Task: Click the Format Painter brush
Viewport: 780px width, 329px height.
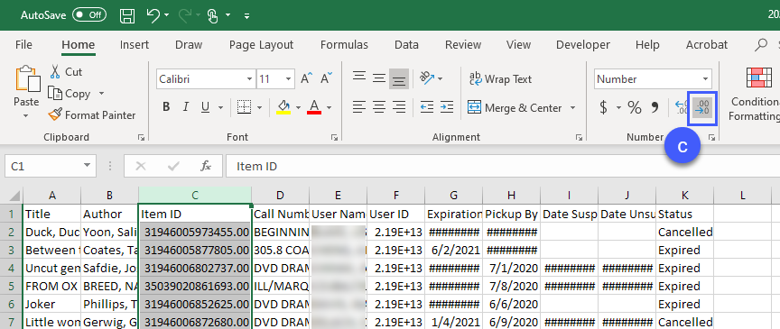Action: (x=91, y=115)
